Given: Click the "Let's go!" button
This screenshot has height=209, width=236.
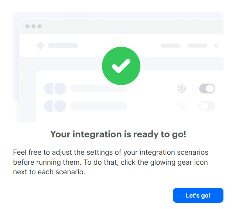Looking at the screenshot, I should 198,195.
